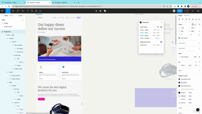This screenshot has width=202, height=114.
Task: Edit the frame X position field
Action: point(183,28)
